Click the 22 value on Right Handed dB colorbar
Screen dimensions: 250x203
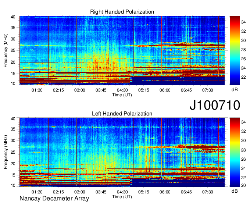243,77
